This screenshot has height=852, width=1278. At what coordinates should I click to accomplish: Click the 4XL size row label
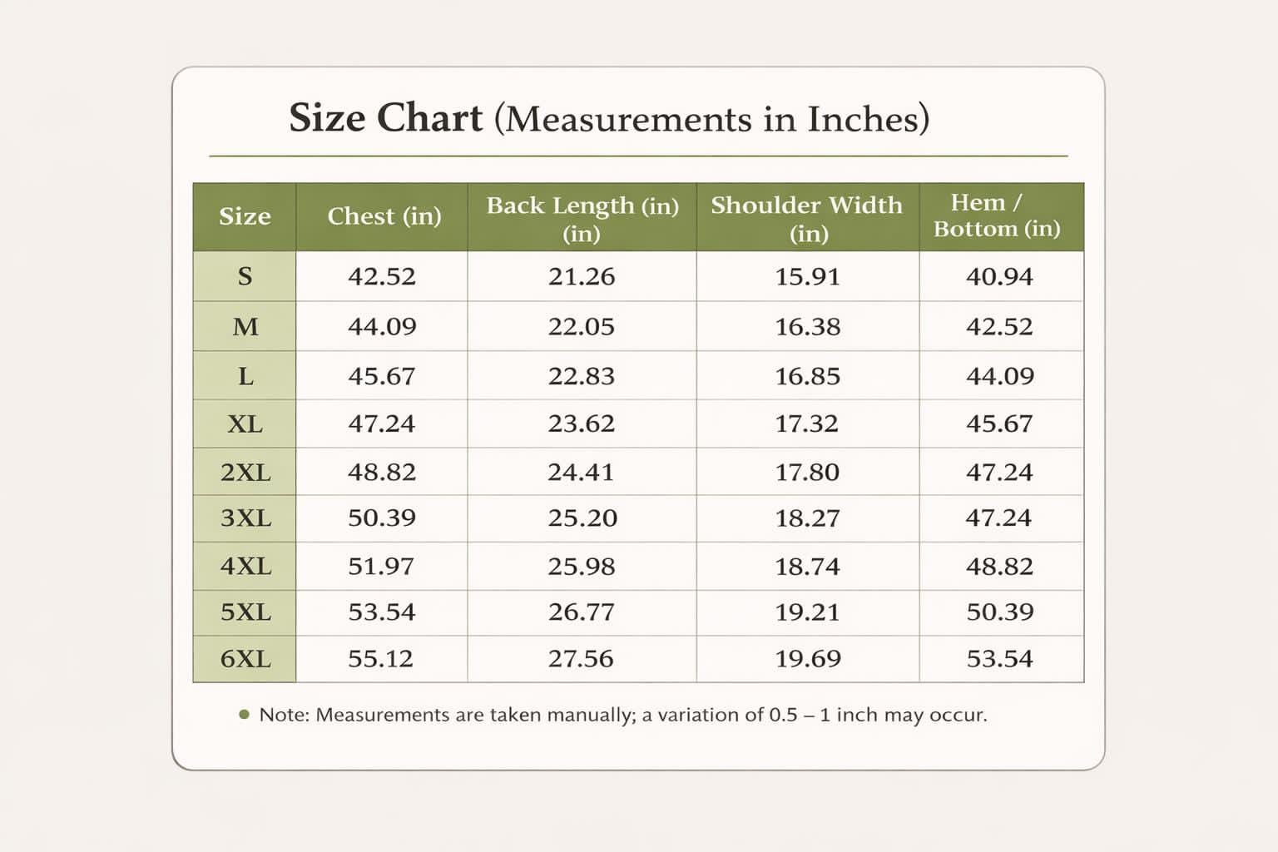coord(245,567)
